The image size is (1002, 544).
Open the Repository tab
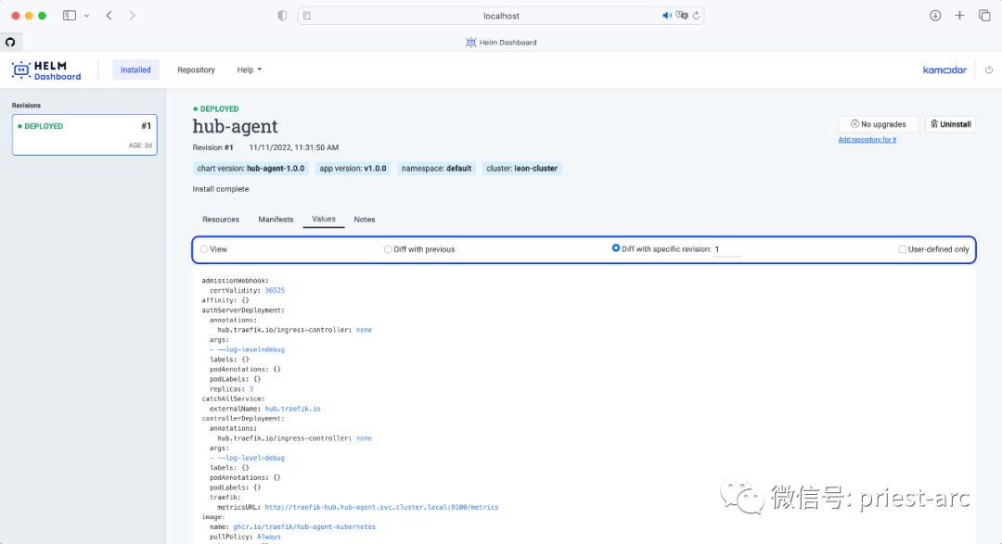pos(196,70)
